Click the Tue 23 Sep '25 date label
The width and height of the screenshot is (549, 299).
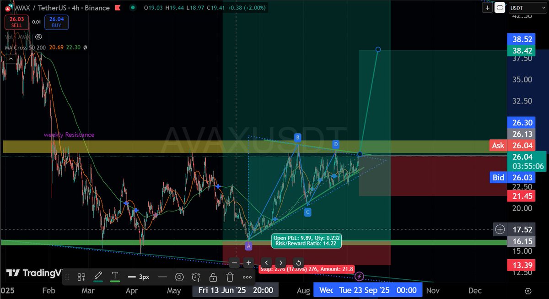pyautogui.click(x=378, y=290)
